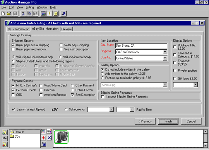Click the red plus add item icon
The height and width of the screenshot is (150, 209).
pyautogui.click(x=44, y=138)
